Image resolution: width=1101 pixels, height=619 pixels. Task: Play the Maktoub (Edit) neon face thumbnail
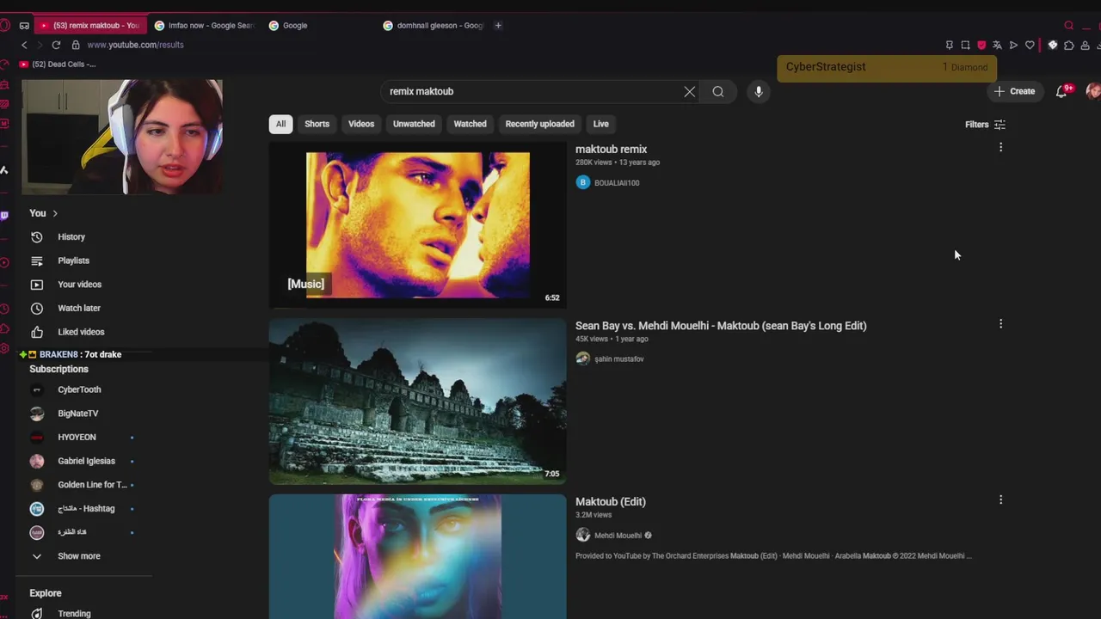[417, 556]
